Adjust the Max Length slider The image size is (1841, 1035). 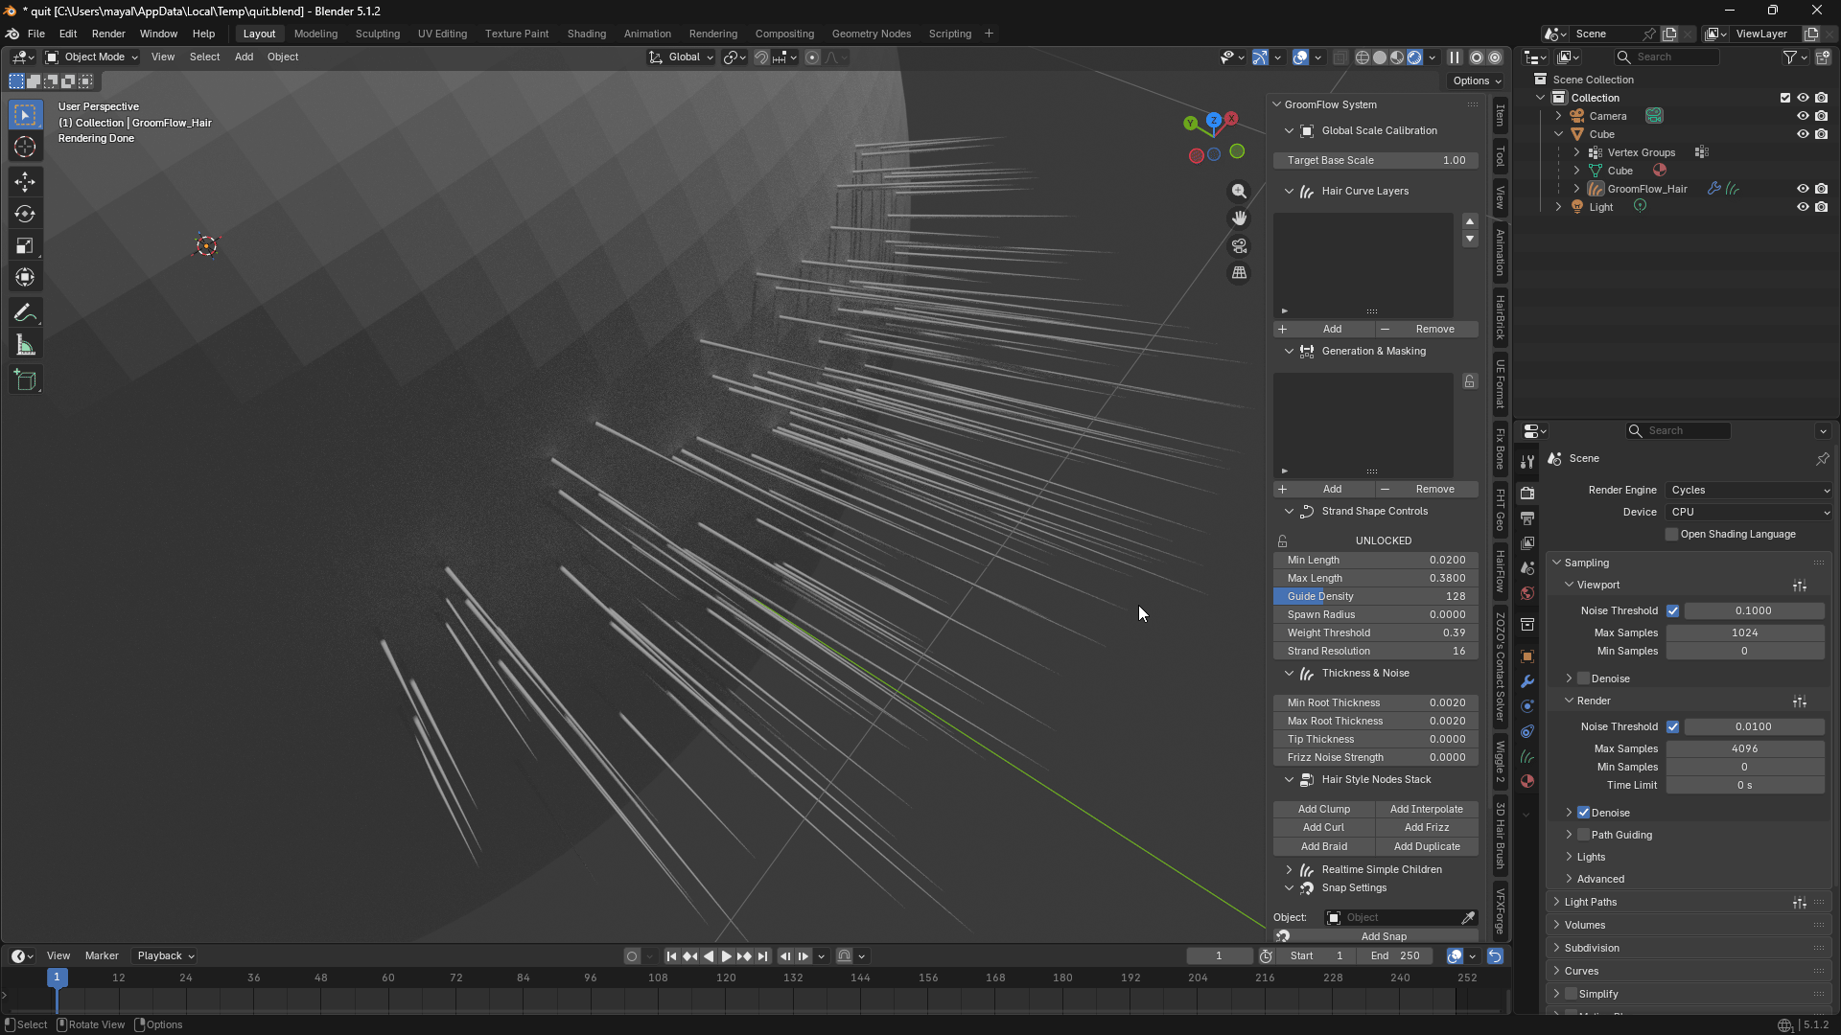1376,579
